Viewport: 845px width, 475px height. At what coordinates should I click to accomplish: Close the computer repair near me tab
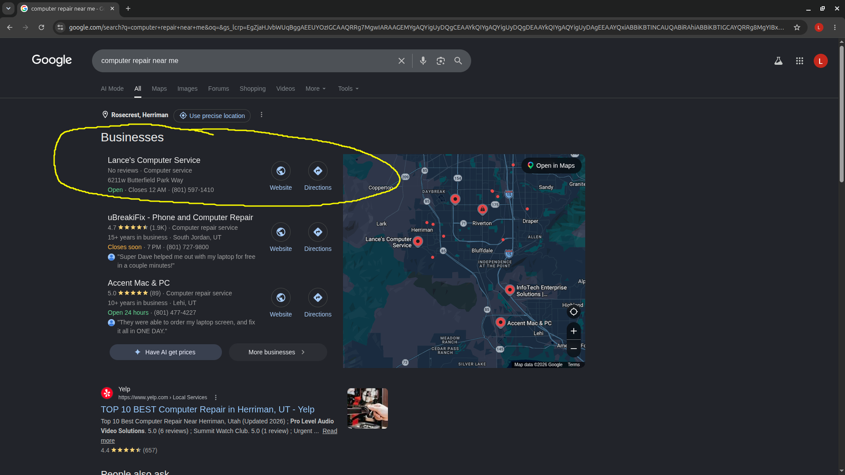[112, 8]
